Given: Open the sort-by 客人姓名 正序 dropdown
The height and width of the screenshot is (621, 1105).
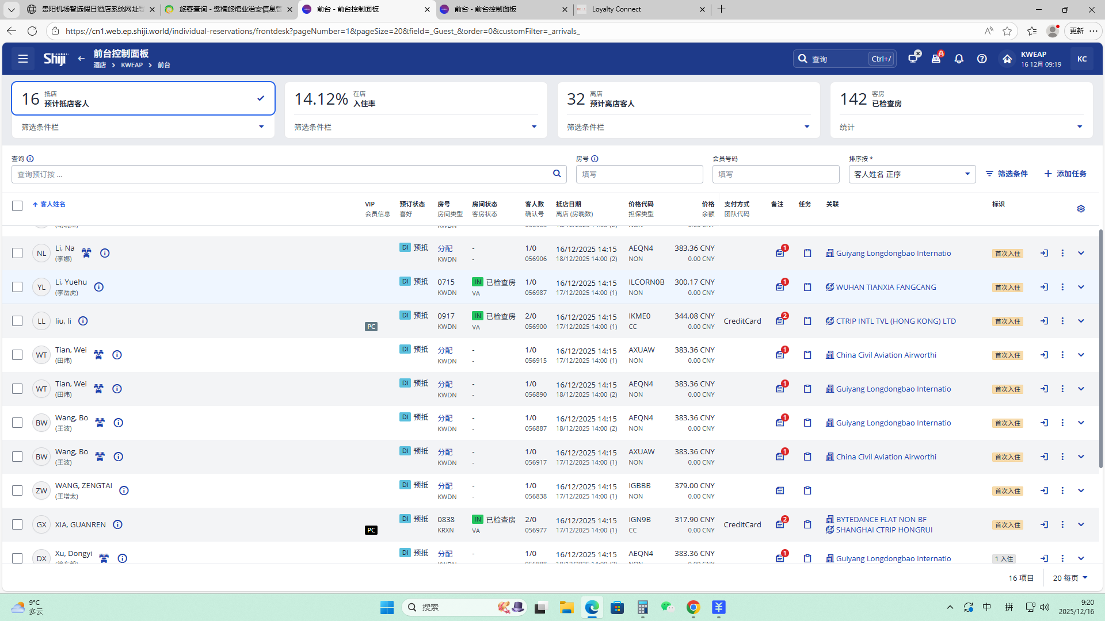Looking at the screenshot, I should click(x=912, y=174).
